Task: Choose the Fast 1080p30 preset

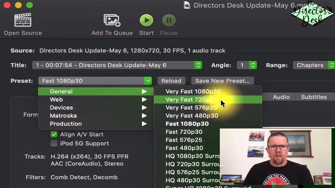Action: coord(208,124)
